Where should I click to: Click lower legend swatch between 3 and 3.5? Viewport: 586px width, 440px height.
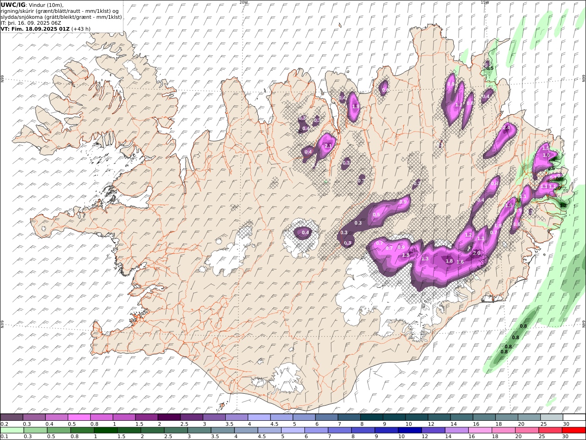(199, 430)
